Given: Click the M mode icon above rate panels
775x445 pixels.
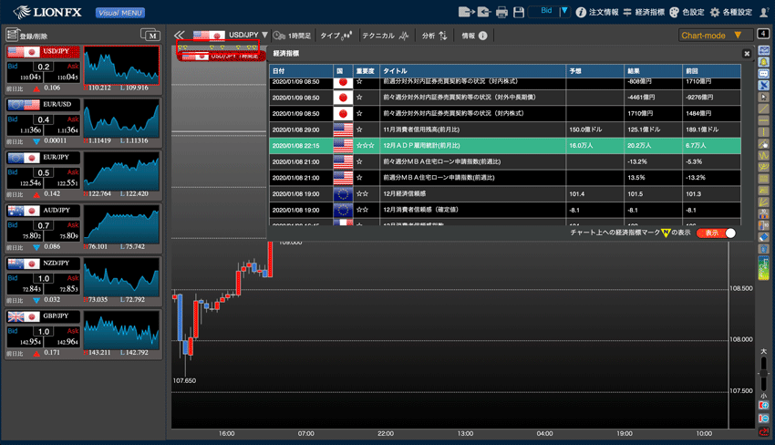Looking at the screenshot, I should pos(150,35).
